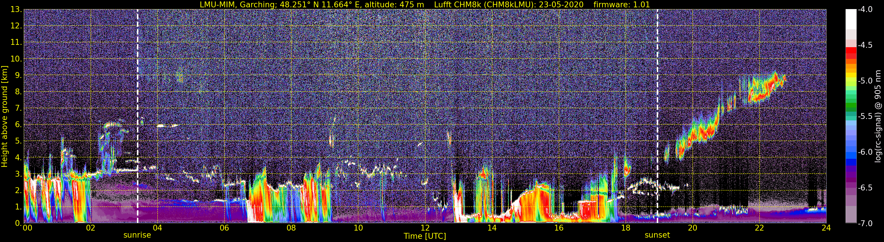Click the height axis tick '11.'
Viewport: 884px width, 242px height.
(x=16, y=42)
